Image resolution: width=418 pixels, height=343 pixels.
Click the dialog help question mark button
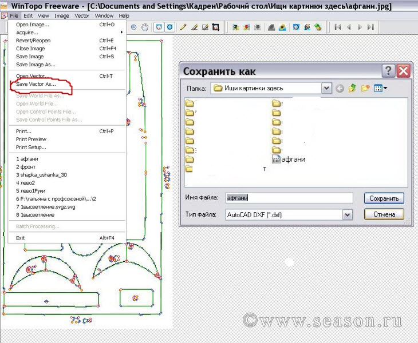pos(389,71)
